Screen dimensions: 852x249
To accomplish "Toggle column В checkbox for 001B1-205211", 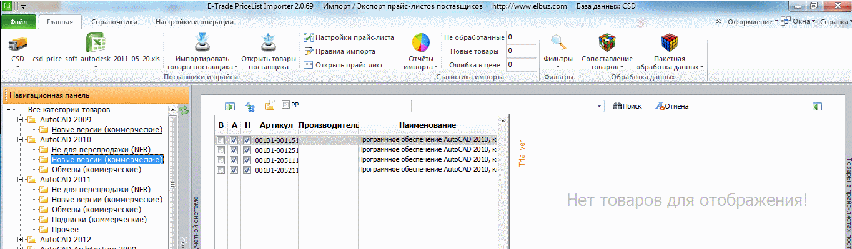I will click(220, 170).
